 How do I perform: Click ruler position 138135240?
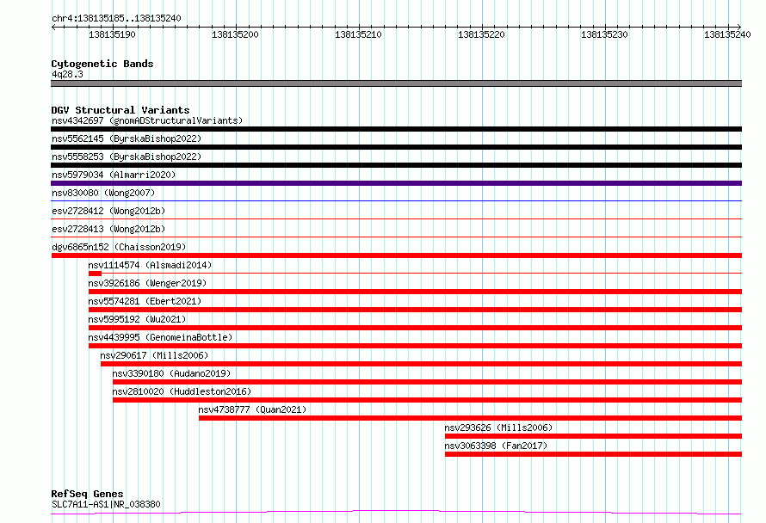coord(727,34)
